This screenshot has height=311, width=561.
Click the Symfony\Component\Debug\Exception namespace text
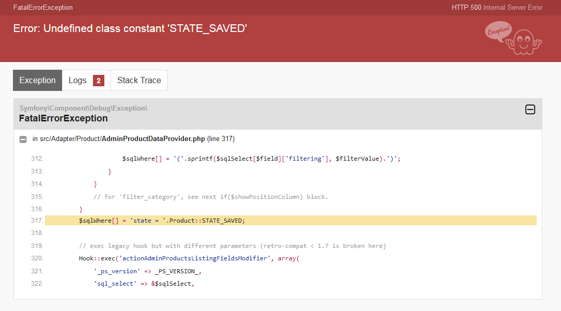(x=83, y=108)
